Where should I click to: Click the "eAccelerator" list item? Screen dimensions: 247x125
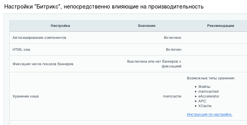click(209, 96)
